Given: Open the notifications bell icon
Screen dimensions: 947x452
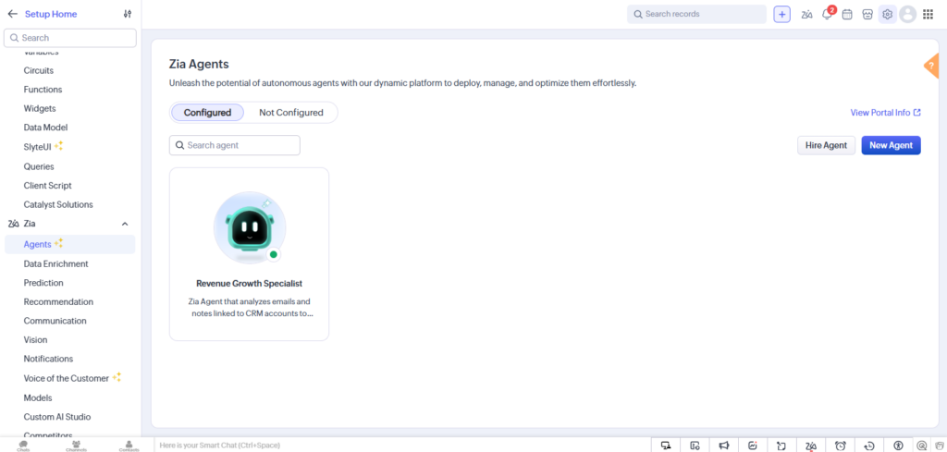Looking at the screenshot, I should coord(828,15).
